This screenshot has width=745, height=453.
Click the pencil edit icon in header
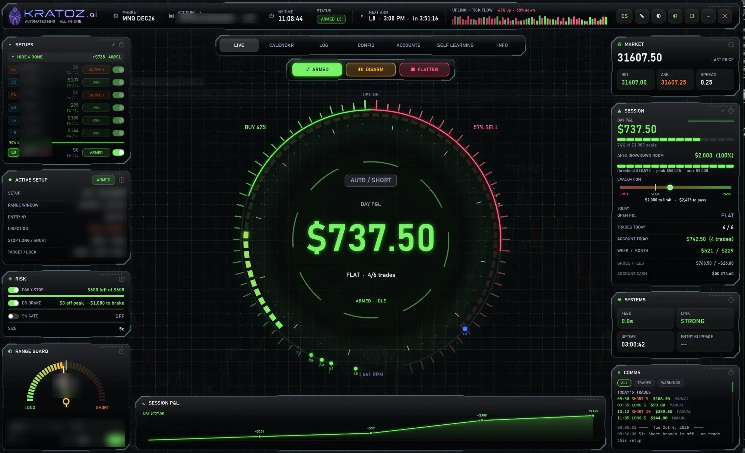(x=642, y=16)
